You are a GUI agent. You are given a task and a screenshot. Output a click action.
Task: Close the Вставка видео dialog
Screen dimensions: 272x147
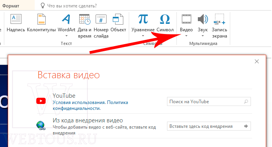click(x=257, y=61)
